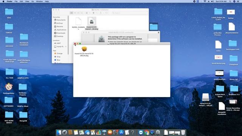Open the group-by dropdown in Finder toolbar

(x=88, y=13)
